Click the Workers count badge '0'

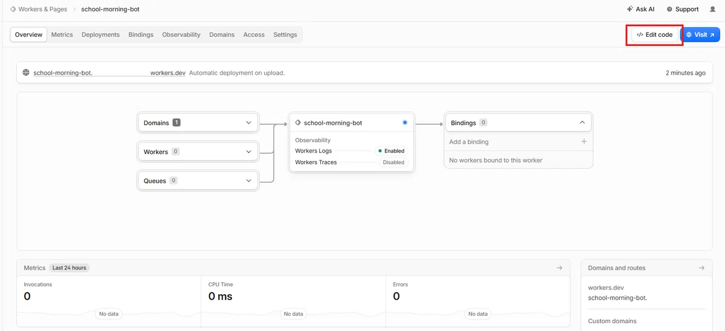[x=176, y=151]
